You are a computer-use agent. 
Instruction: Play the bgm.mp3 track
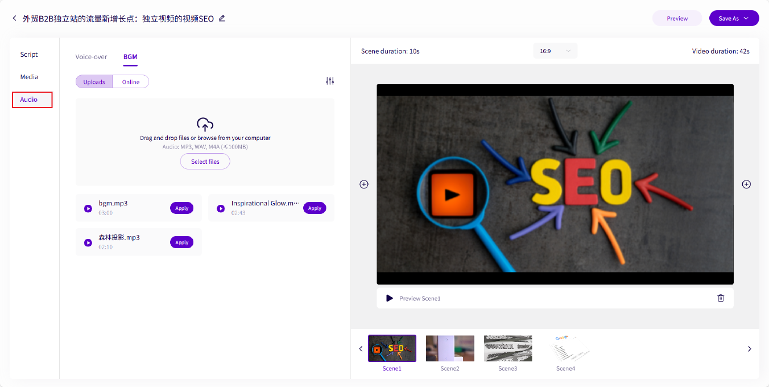point(88,209)
